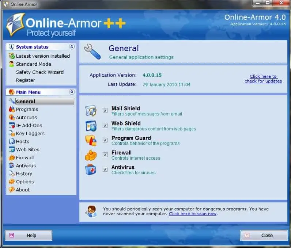The width and height of the screenshot is (291, 248).
Task: Click the Programs icon in Main Menu
Action: (11, 109)
